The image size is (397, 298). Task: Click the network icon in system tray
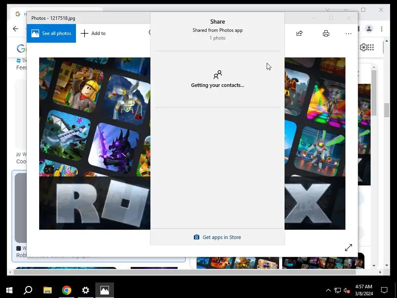pyautogui.click(x=338, y=290)
